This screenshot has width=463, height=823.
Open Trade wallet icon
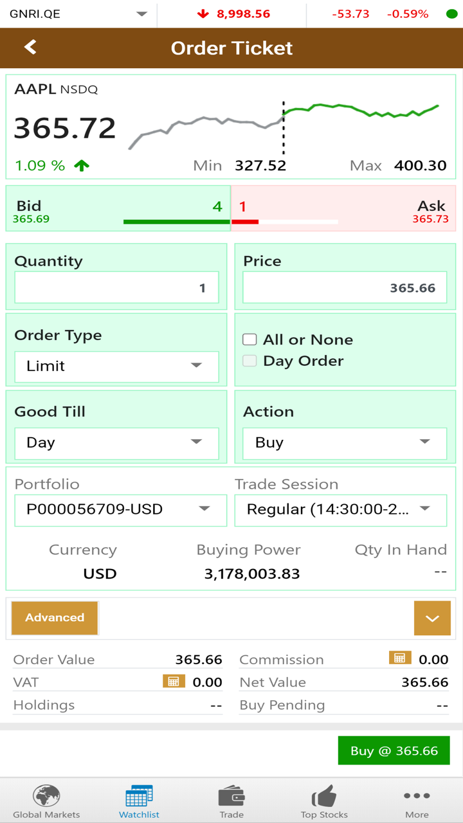[232, 797]
